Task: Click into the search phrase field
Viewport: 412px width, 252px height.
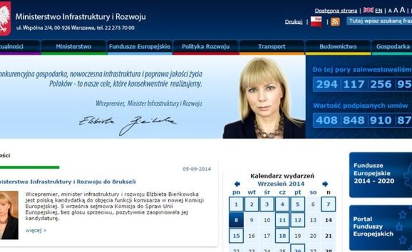Action: pyautogui.click(x=379, y=21)
